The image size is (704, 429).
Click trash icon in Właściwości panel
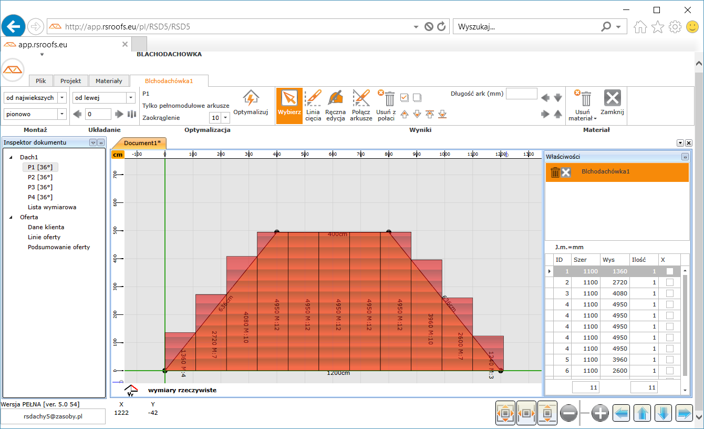[x=555, y=172]
